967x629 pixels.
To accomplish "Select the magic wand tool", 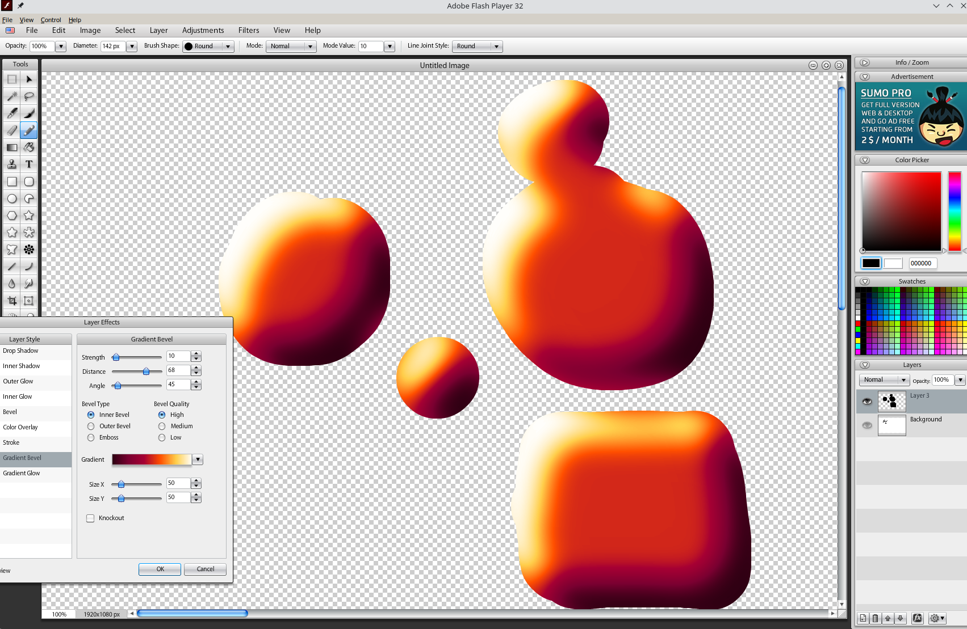I will (x=12, y=96).
